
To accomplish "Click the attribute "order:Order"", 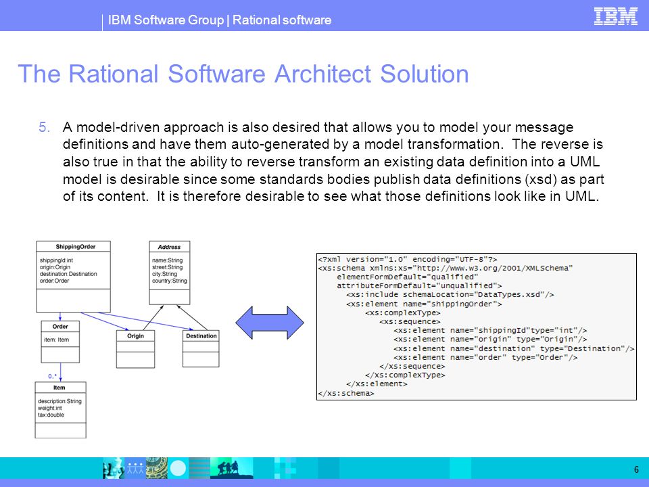I will 54,280.
